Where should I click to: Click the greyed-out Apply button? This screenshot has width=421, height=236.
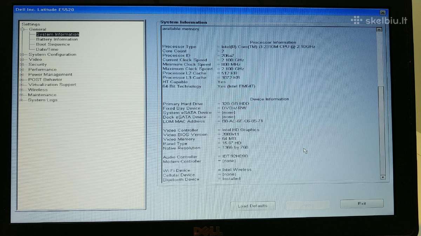(308, 205)
